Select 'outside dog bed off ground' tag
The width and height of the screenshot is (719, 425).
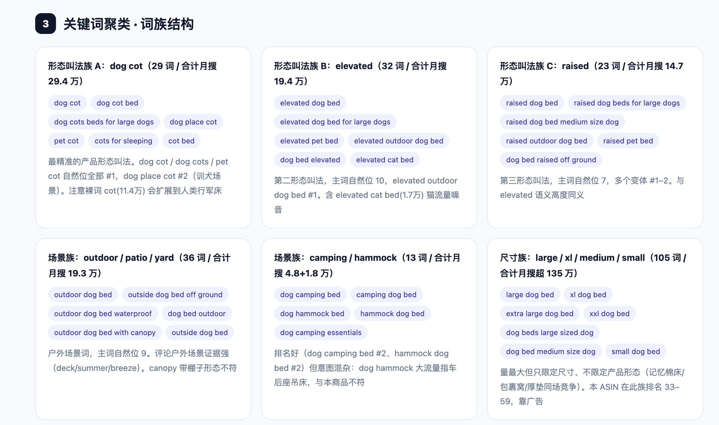point(175,295)
